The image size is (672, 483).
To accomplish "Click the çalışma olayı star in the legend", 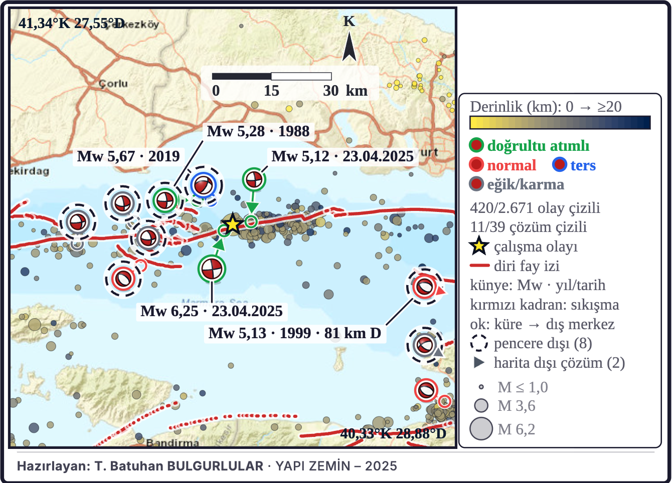I will [478, 246].
